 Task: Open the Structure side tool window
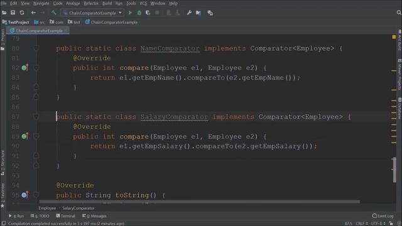(3, 163)
